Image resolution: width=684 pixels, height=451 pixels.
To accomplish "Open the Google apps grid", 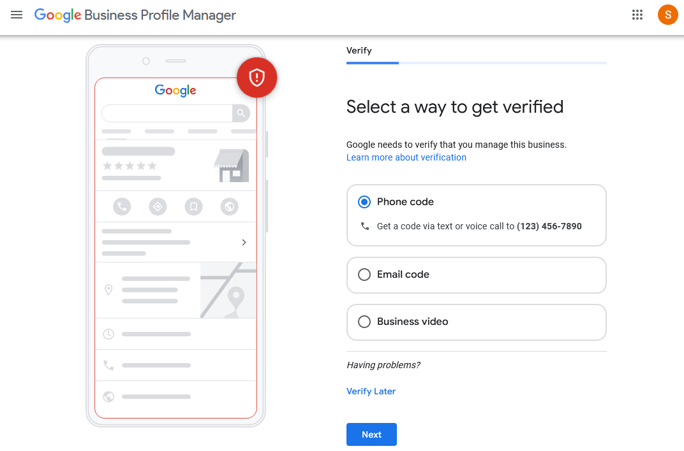I will coord(637,15).
